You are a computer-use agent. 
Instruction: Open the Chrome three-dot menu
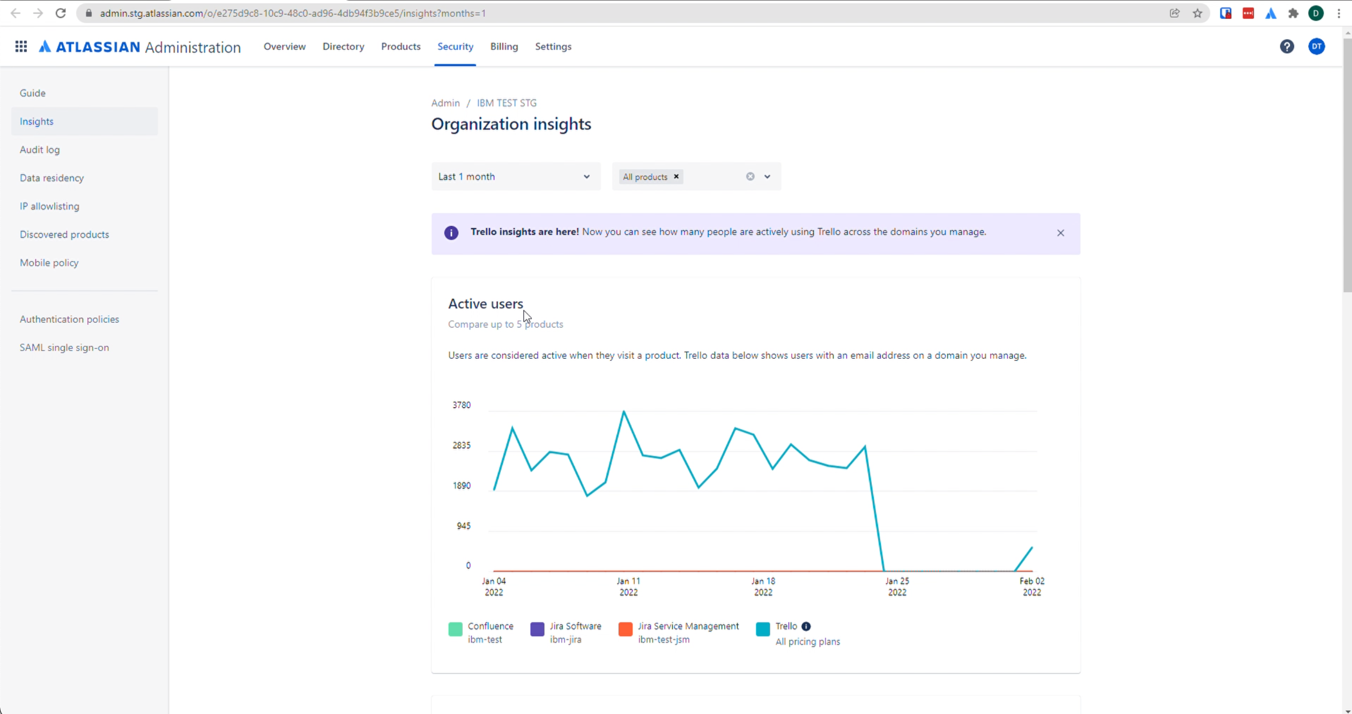(1339, 13)
